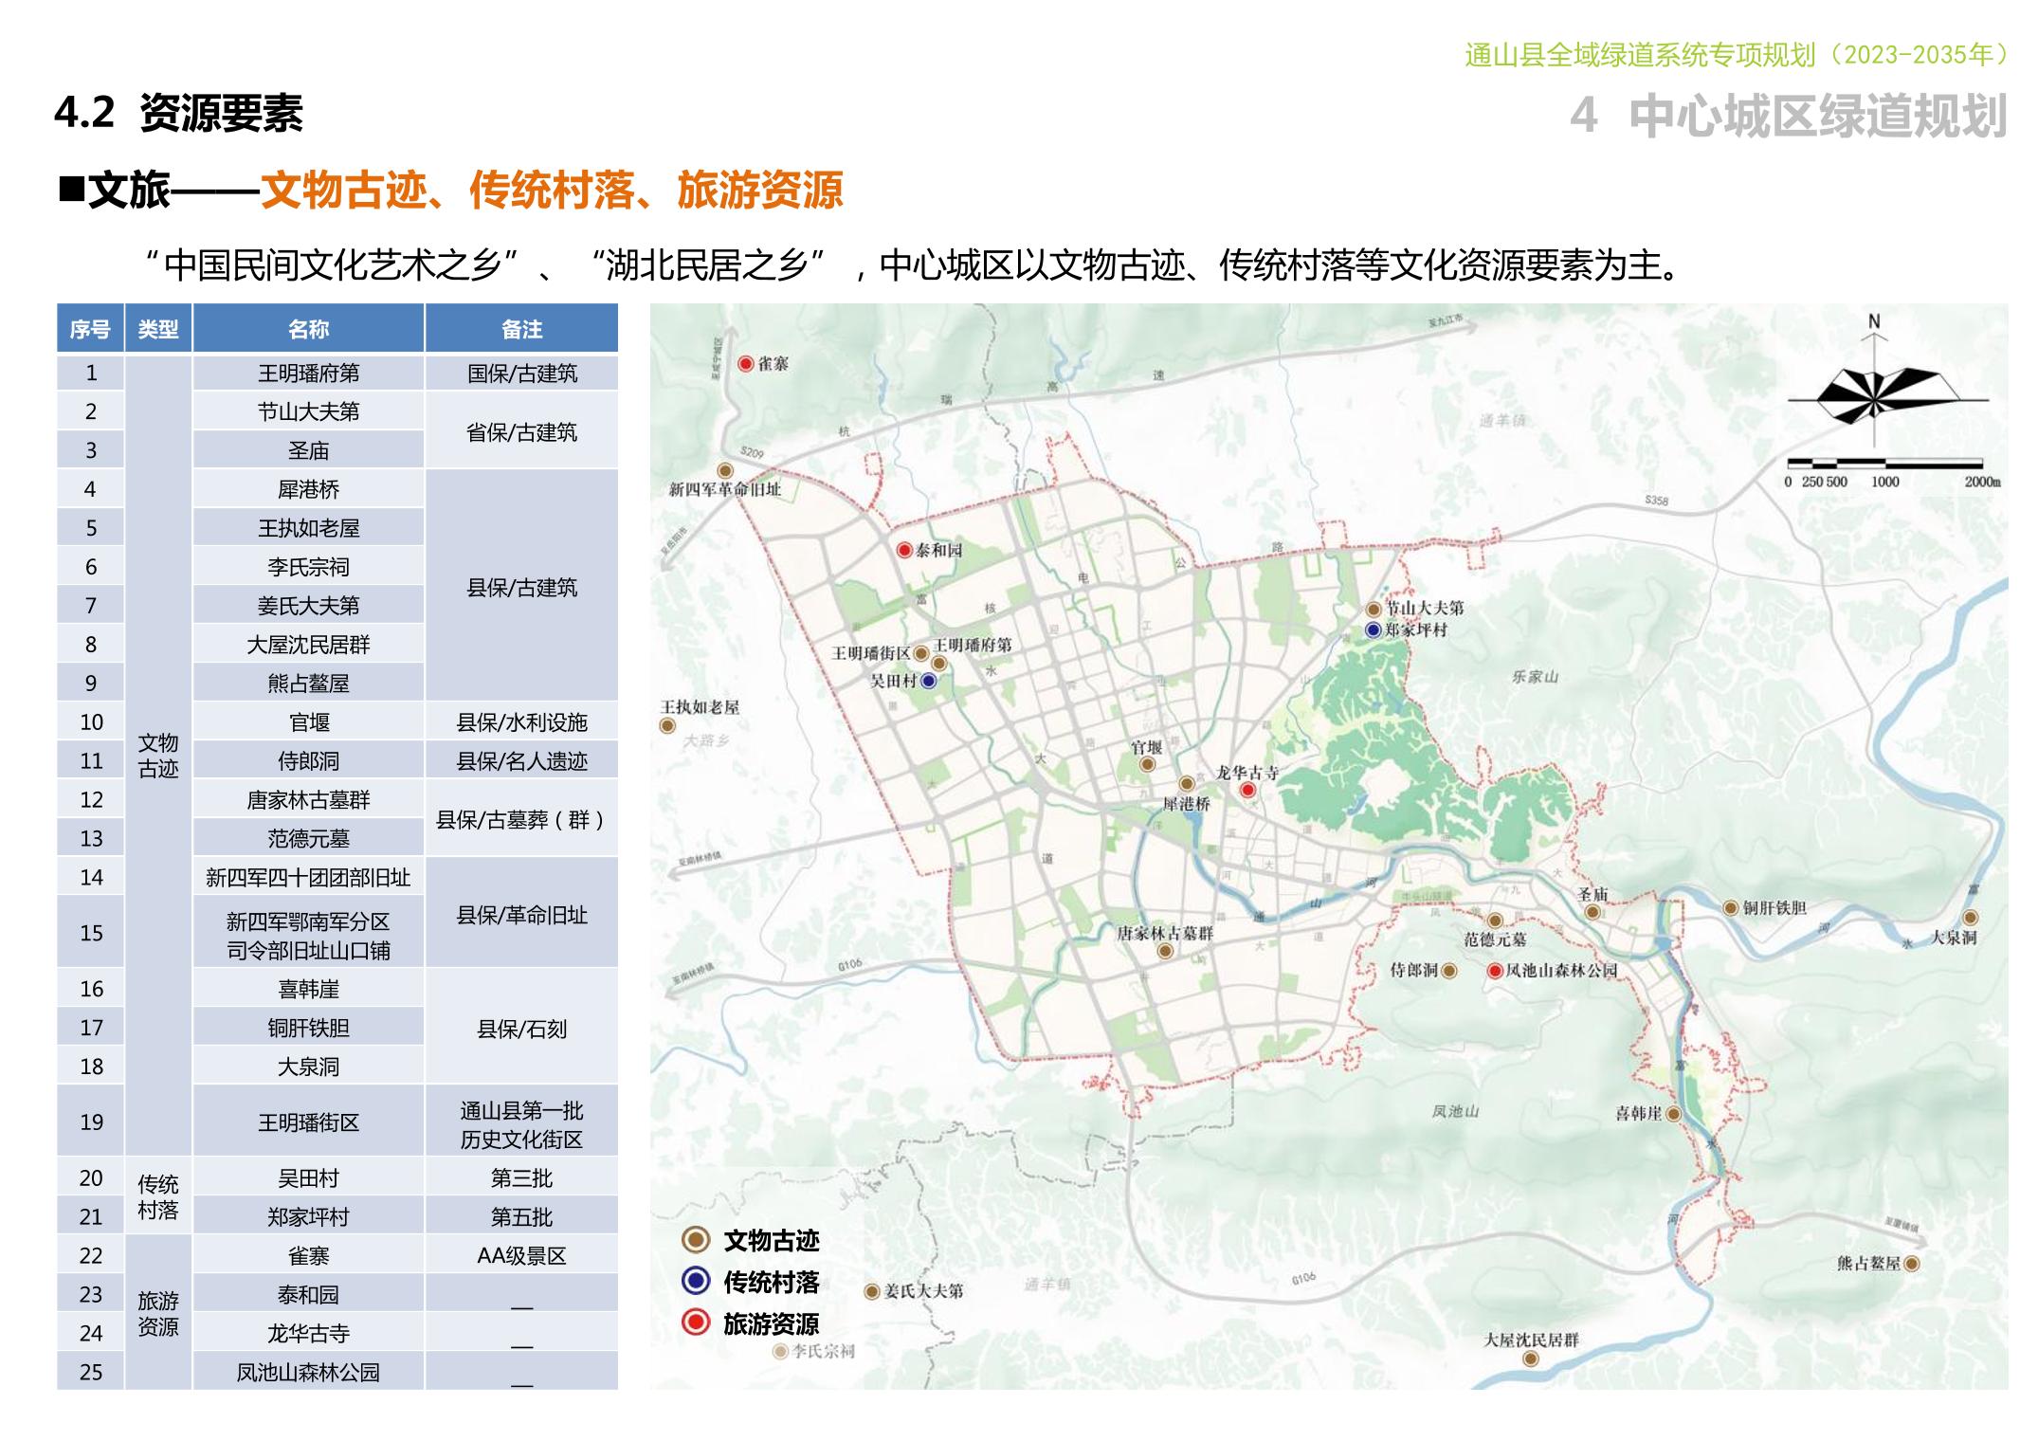Screen dimensions: 2038x1441
Task: Select table cell 第三批
Action: [521, 1178]
